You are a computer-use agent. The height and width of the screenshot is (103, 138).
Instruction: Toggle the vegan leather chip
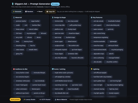coord(34,21)
